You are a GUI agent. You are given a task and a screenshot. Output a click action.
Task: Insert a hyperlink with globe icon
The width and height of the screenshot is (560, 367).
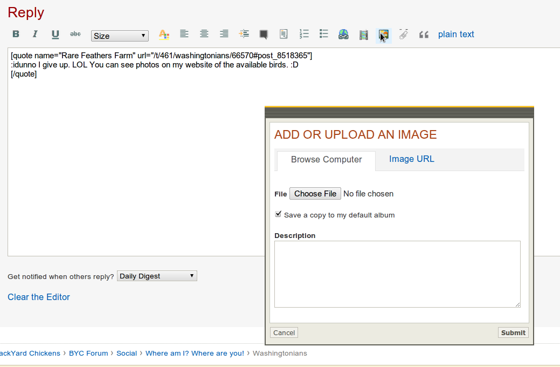click(x=343, y=35)
